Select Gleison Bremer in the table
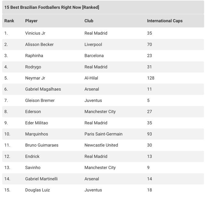 [x=40, y=101]
